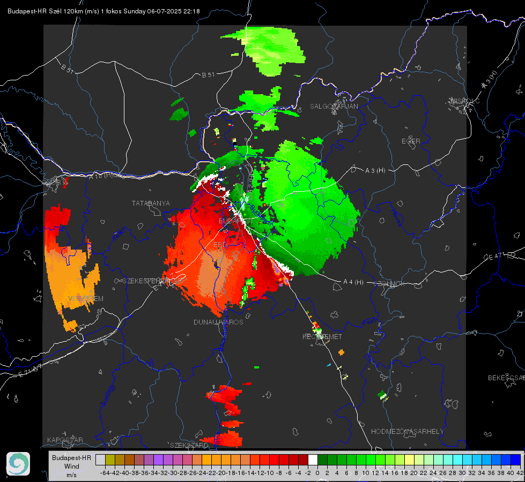Click the swirl logo icon beside the legend

pyautogui.click(x=18, y=464)
